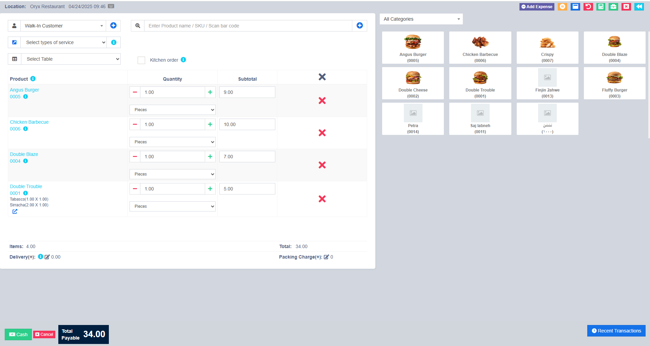This screenshot has width=650, height=346.
Task: Open Recent Transactions button
Action: [x=616, y=331]
